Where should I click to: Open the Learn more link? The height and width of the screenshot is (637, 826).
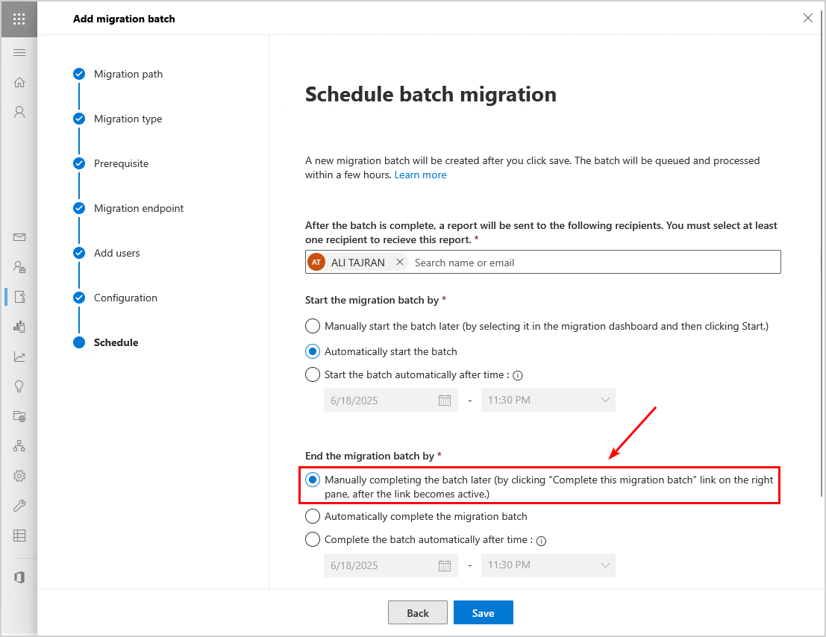(x=420, y=175)
